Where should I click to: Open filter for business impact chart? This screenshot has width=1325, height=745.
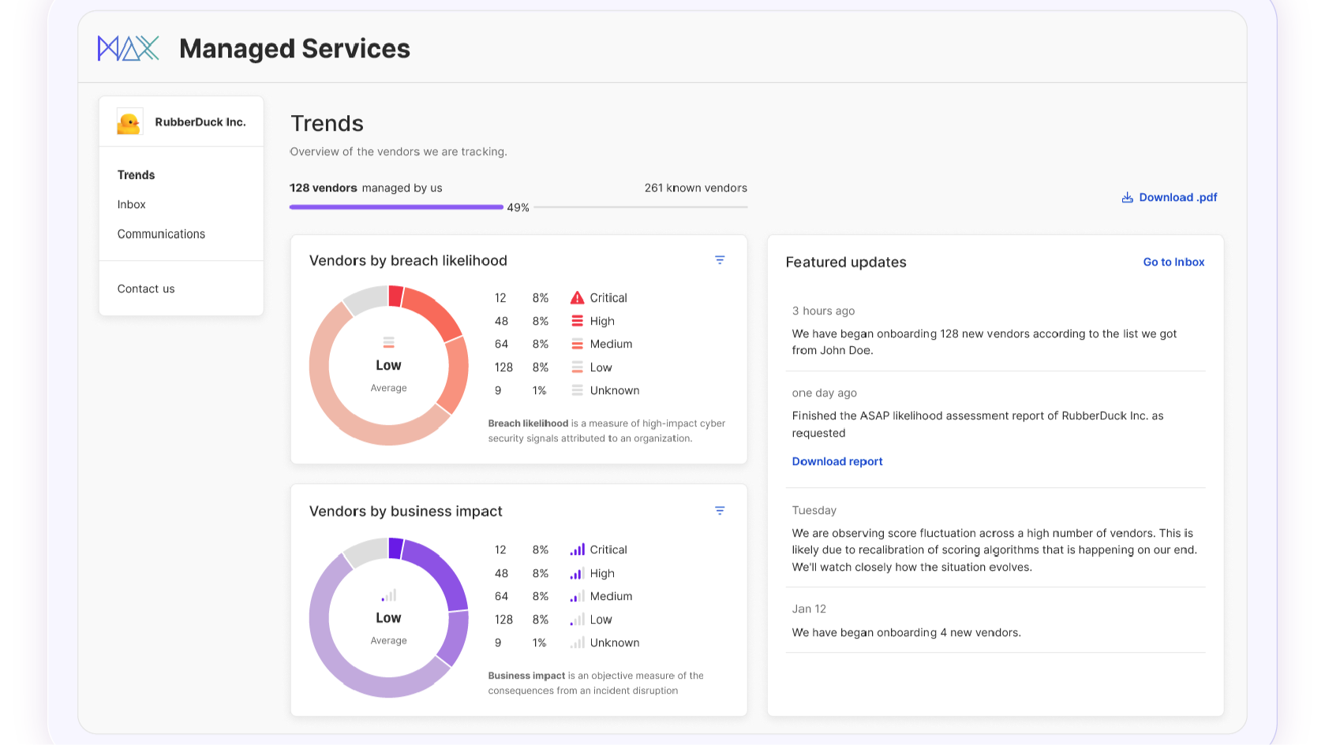[720, 511]
